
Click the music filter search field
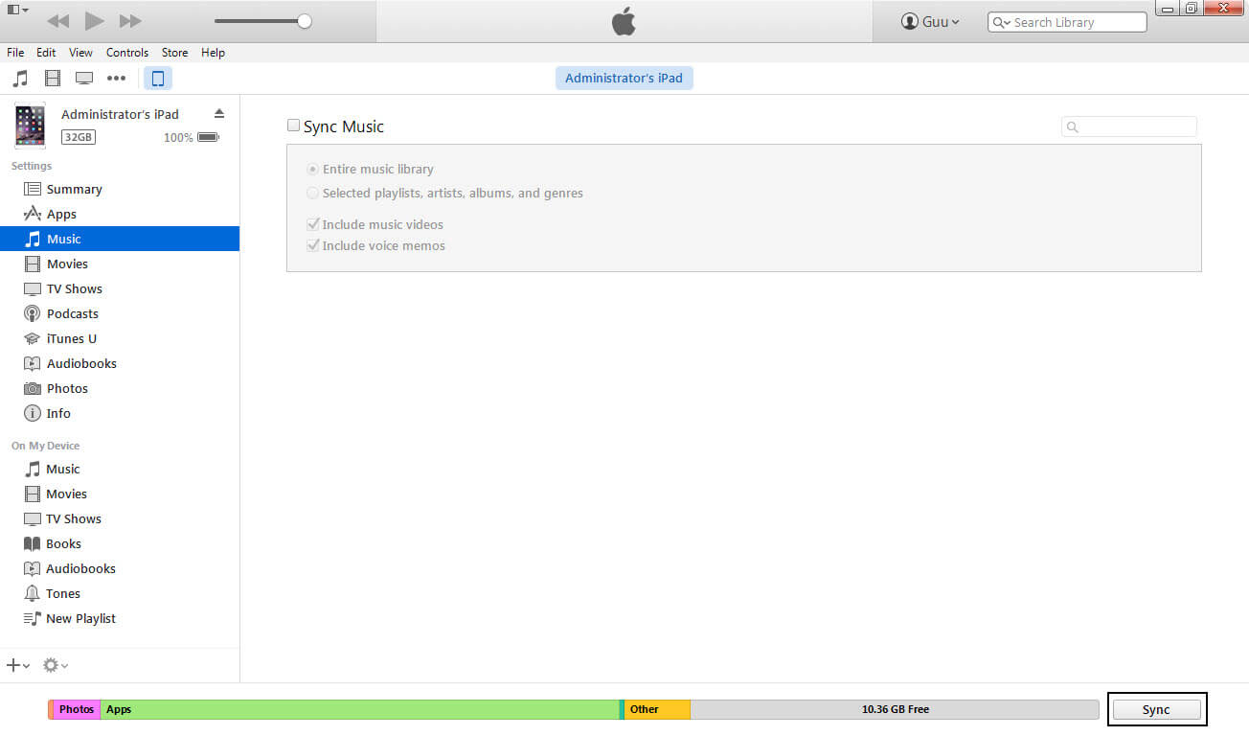coord(1129,126)
